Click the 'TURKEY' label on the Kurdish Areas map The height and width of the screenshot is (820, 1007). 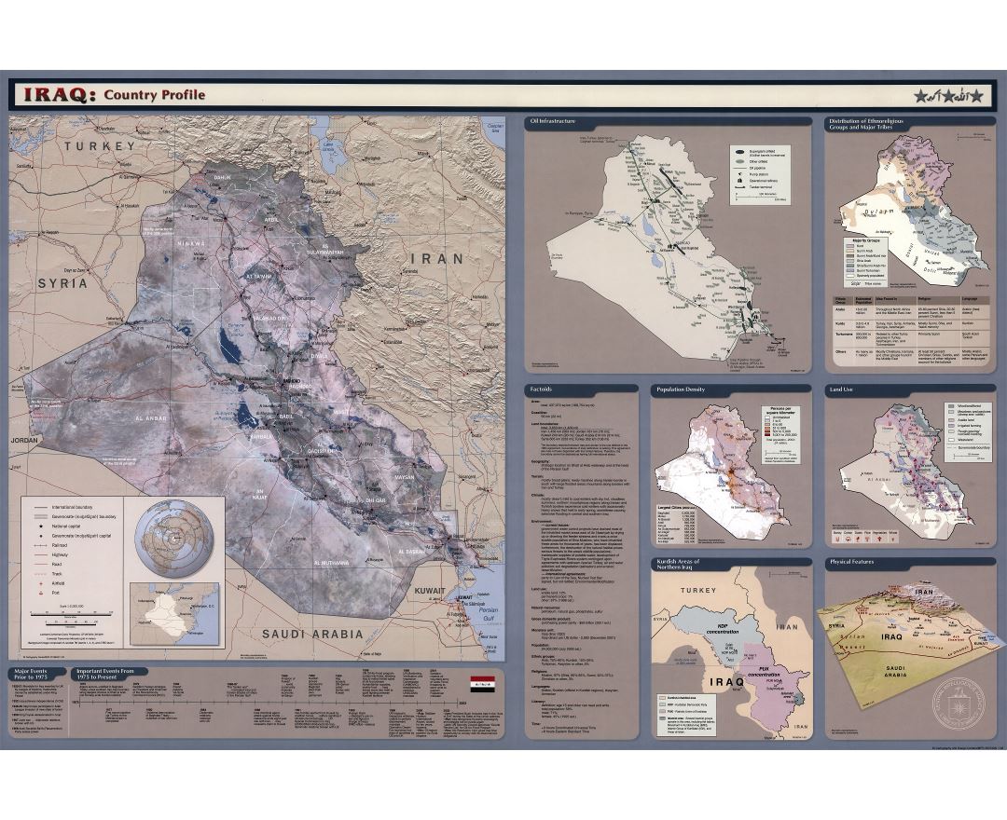tap(698, 590)
